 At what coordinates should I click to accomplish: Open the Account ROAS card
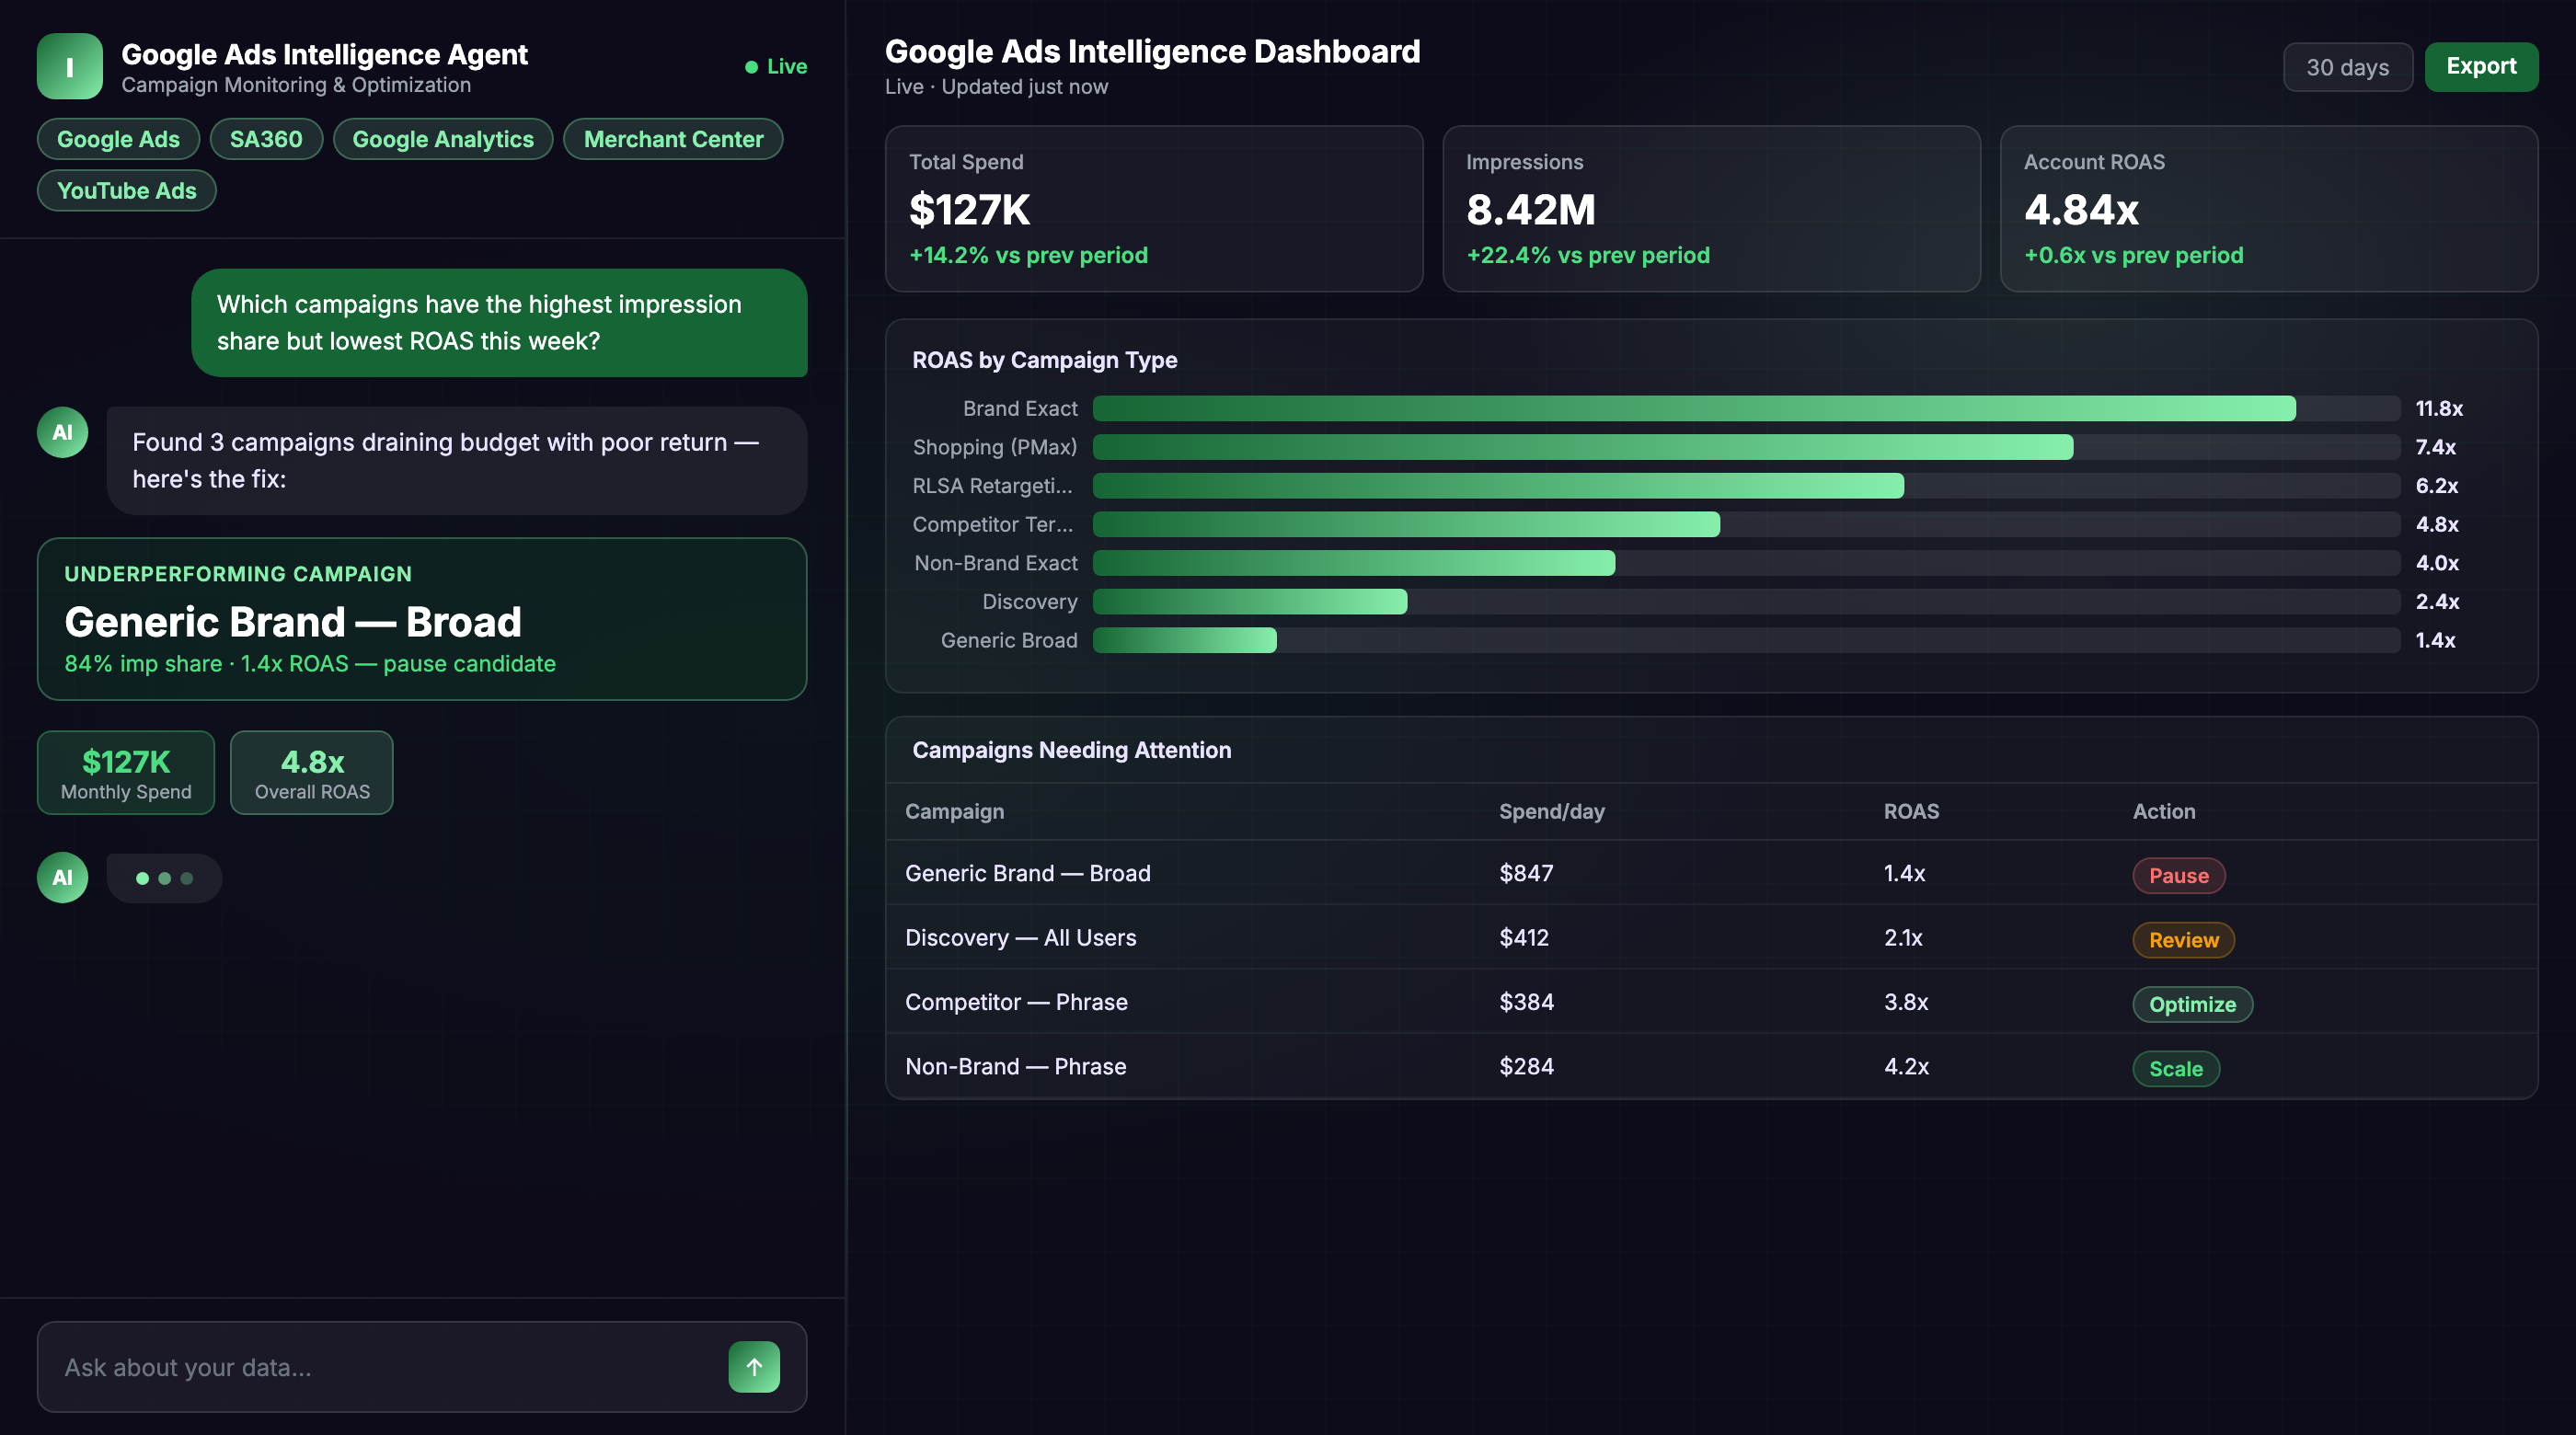click(x=2268, y=209)
